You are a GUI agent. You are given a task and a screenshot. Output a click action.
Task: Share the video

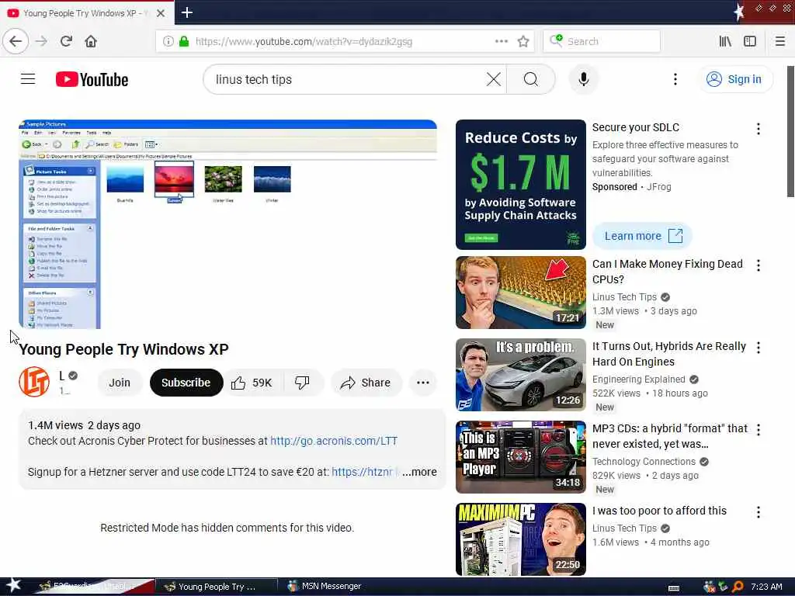click(x=366, y=383)
